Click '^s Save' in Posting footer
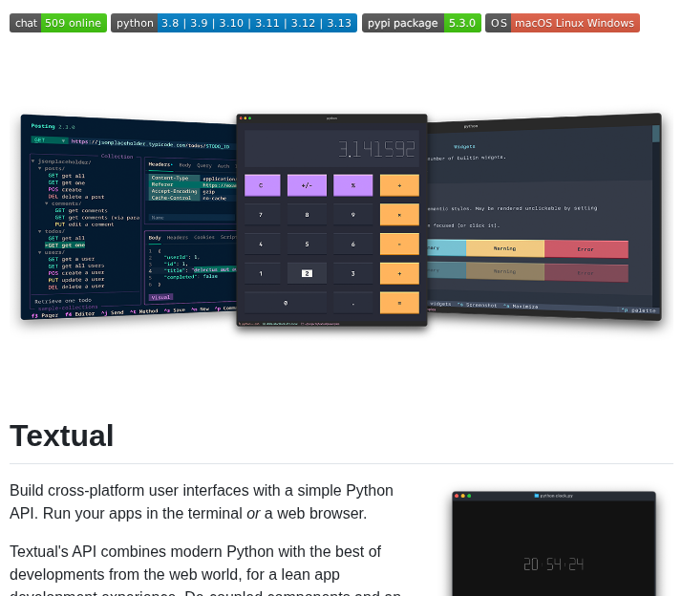682x596 pixels. coord(175,309)
